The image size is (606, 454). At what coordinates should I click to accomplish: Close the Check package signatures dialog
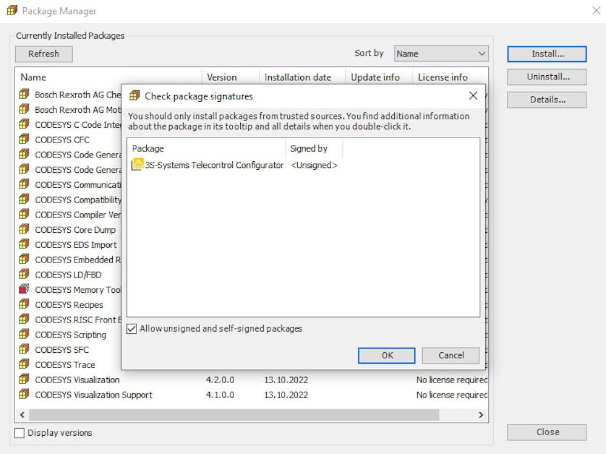pos(473,96)
